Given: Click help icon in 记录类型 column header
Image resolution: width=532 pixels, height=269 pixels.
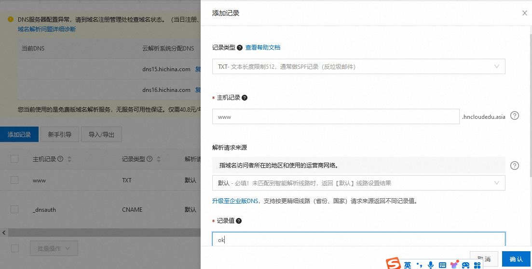Looking at the screenshot, I should [x=150, y=159].
